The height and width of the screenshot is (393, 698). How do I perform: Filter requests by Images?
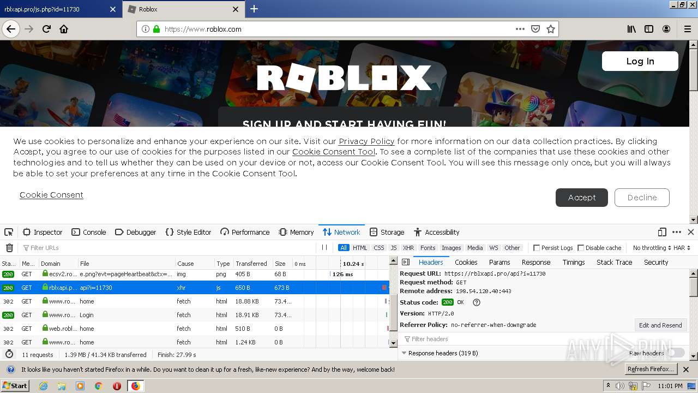[452, 248]
